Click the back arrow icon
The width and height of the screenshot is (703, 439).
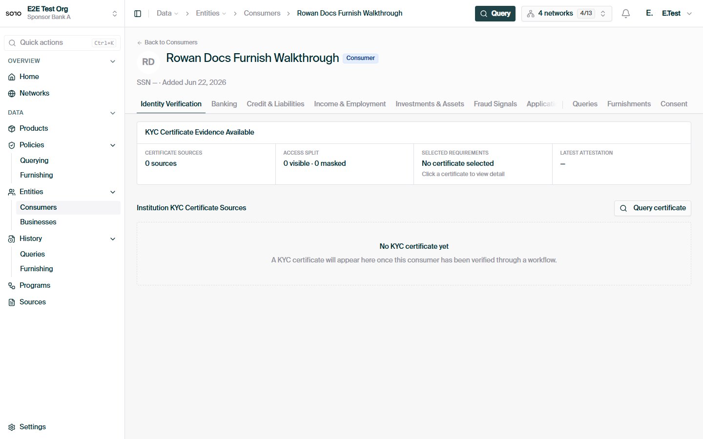[140, 42]
